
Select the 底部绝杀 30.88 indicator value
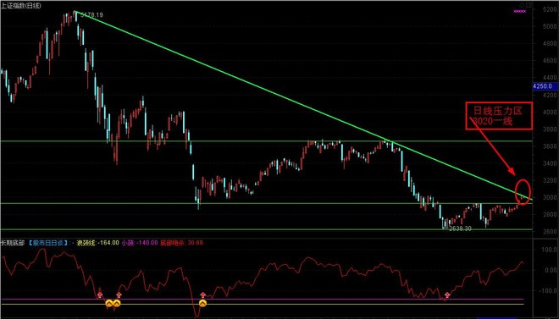(181, 243)
